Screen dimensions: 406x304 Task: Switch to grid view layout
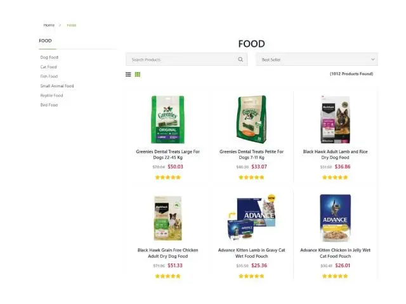(138, 75)
